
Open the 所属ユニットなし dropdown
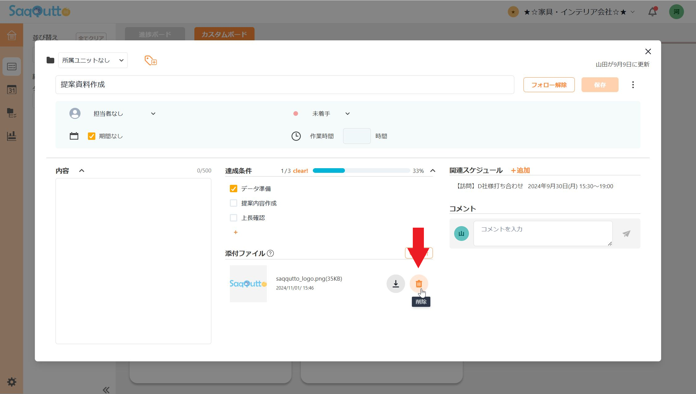coord(93,60)
